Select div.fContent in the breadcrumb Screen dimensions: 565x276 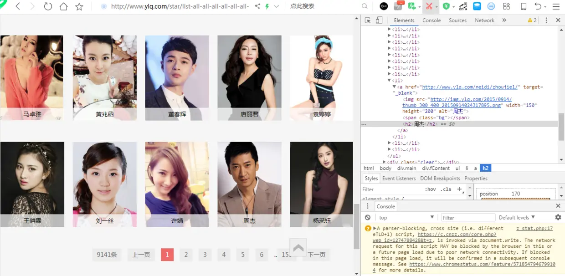436,168
